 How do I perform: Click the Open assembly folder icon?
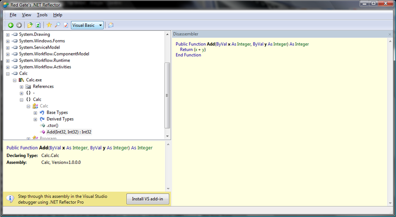[x=30, y=25]
